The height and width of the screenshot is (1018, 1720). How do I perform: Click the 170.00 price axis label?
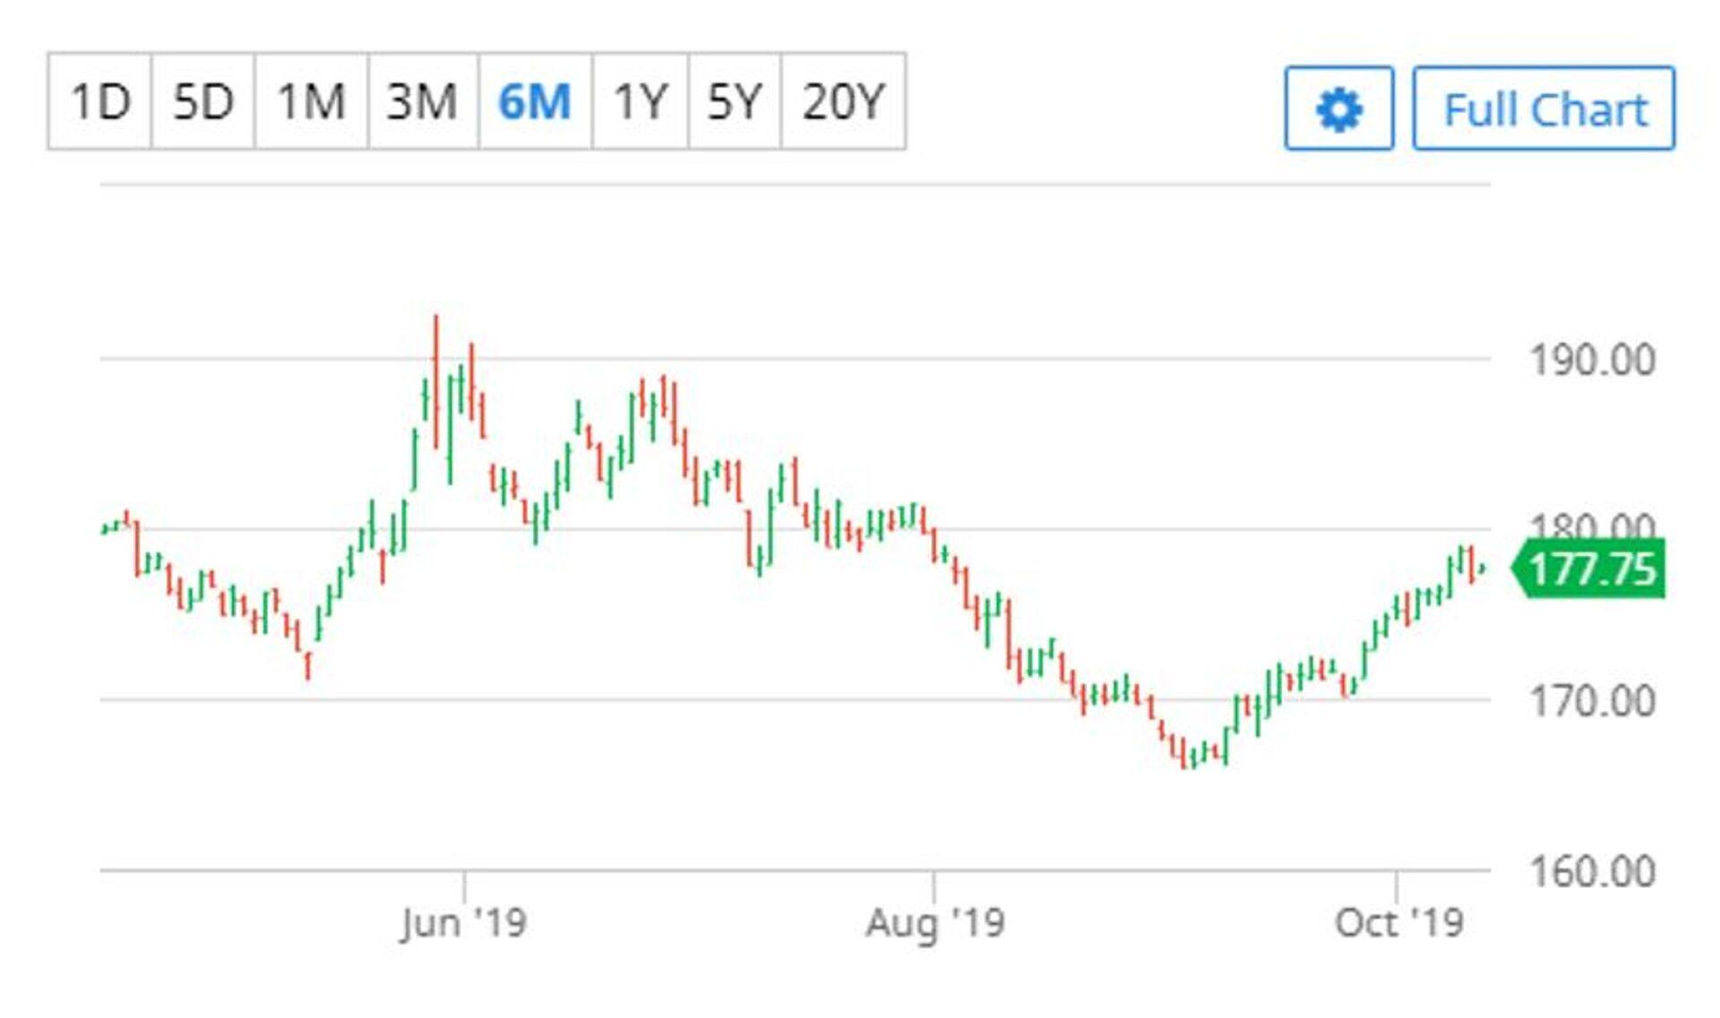tap(1592, 701)
